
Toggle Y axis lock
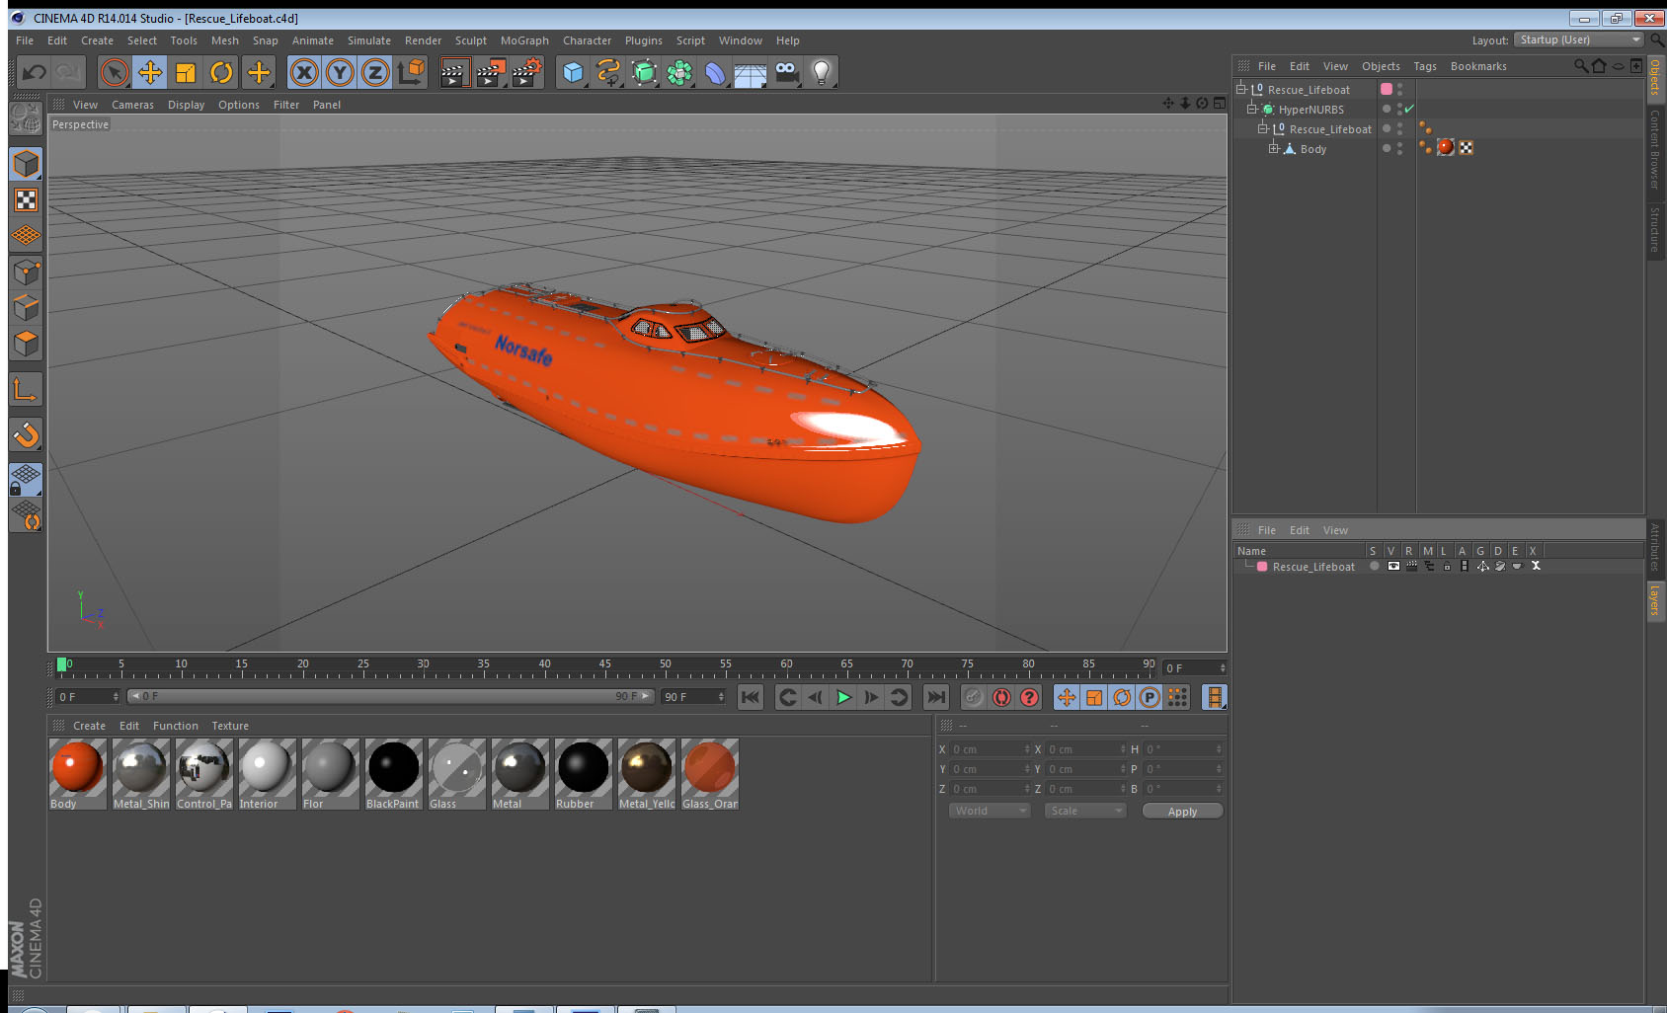click(x=340, y=72)
